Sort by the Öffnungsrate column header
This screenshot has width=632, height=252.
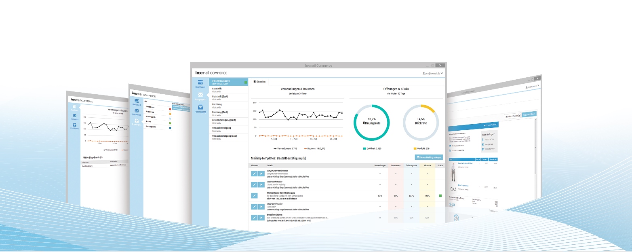411,165
